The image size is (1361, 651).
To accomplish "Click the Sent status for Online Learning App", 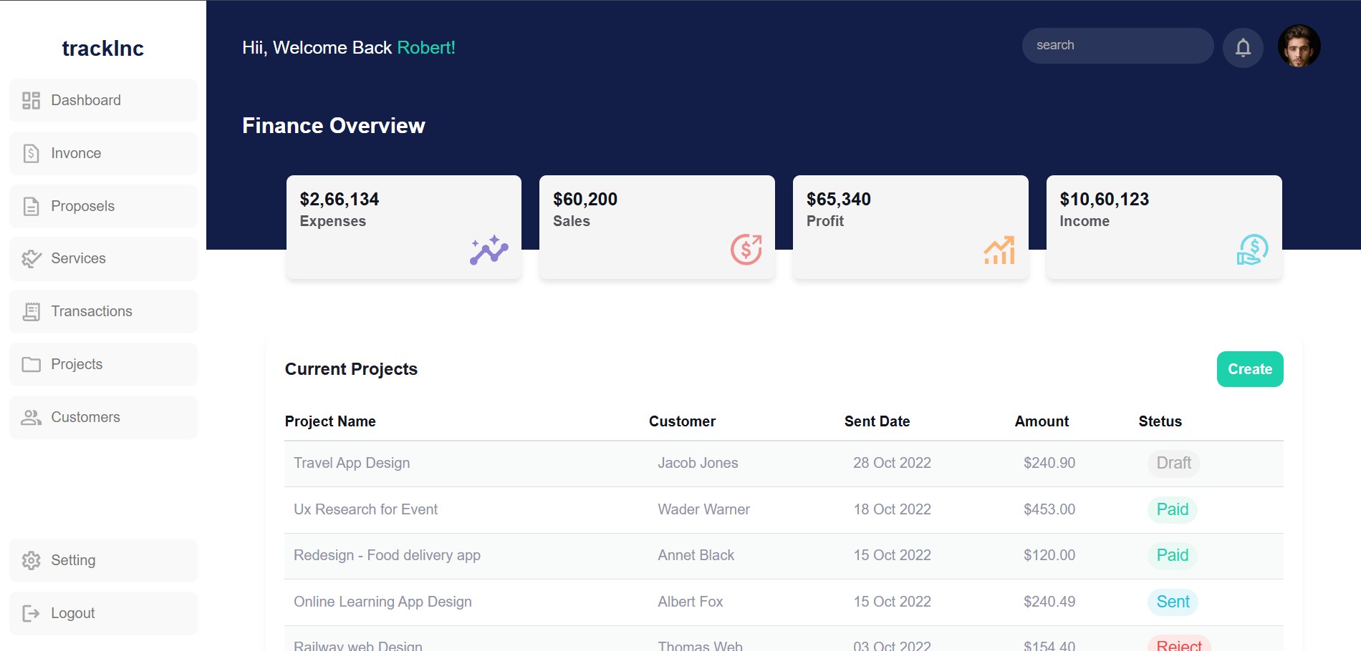I will pyautogui.click(x=1173, y=602).
